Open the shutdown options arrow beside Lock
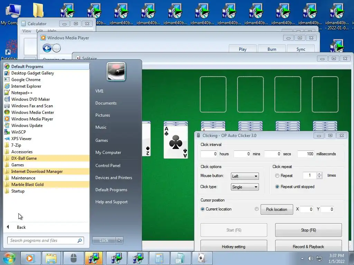This screenshot has height=265, width=354. coord(119,241)
